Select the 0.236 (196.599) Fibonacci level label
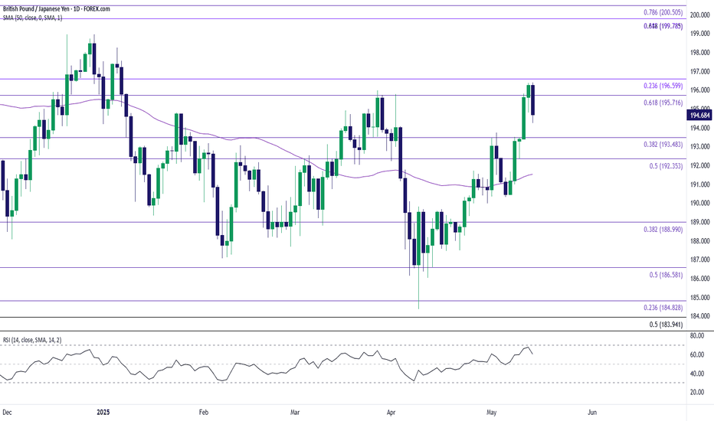The height and width of the screenshot is (421, 714). [663, 86]
